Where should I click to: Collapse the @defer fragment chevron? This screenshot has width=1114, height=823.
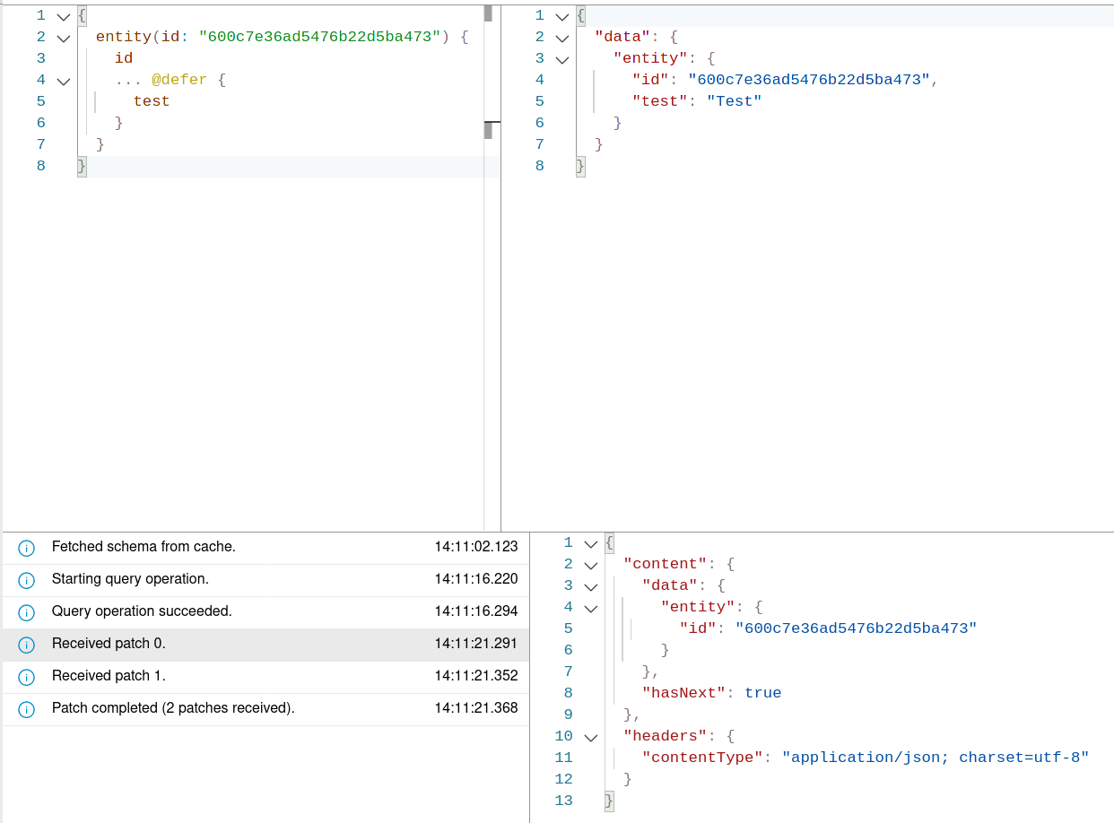pos(63,81)
